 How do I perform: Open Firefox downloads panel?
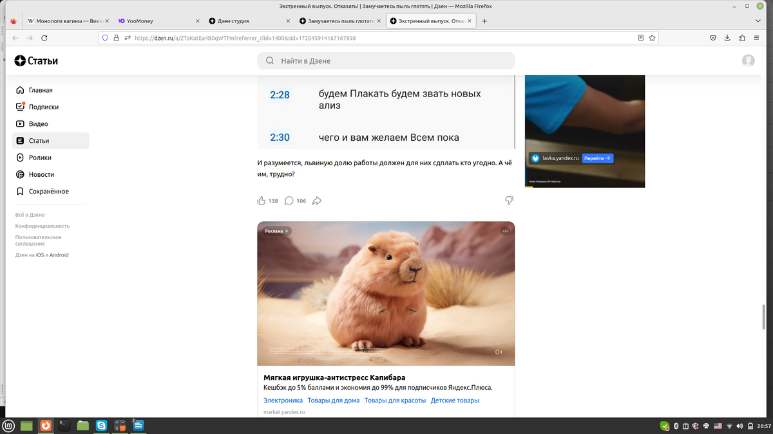[x=727, y=38]
